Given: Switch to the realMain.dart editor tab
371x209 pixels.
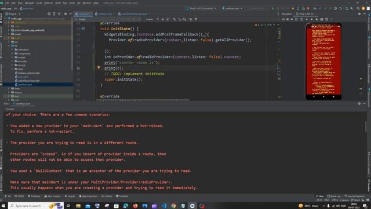Looking at the screenshot, I should click(104, 14).
